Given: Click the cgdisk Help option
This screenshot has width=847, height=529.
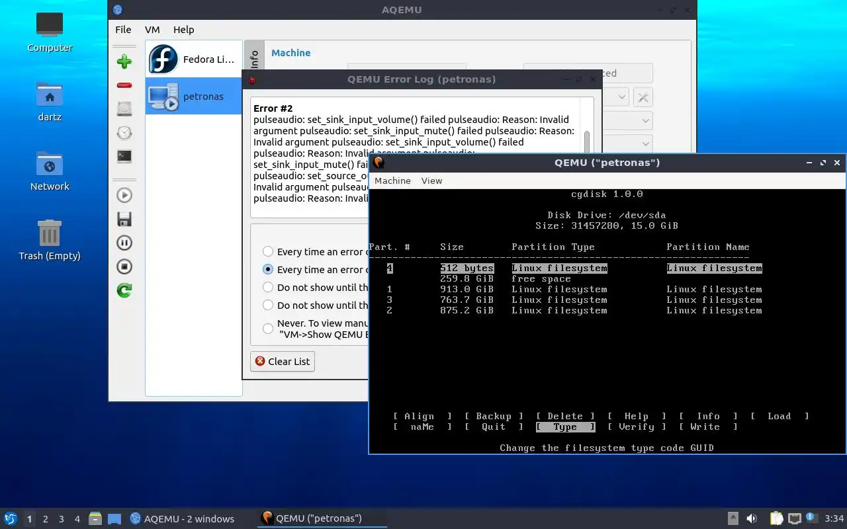Looking at the screenshot, I should pos(637,416).
